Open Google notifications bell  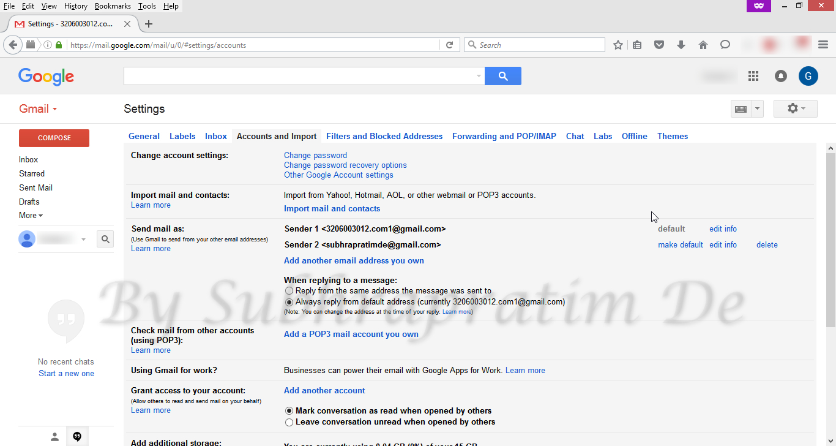tap(781, 76)
